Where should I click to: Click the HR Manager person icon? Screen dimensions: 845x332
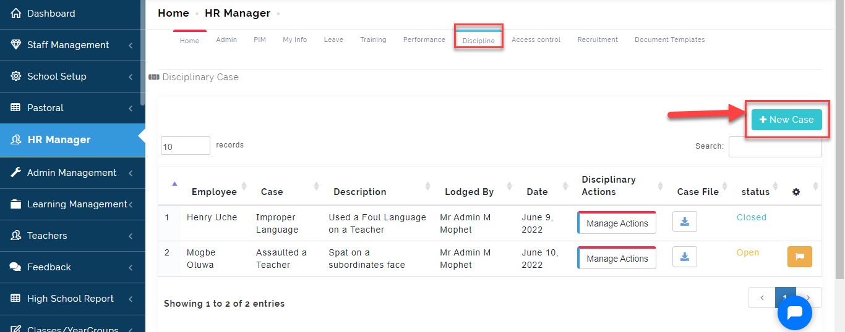point(16,139)
